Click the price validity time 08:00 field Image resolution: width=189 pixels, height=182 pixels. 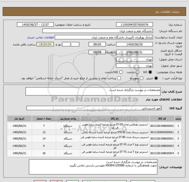coord(97,52)
